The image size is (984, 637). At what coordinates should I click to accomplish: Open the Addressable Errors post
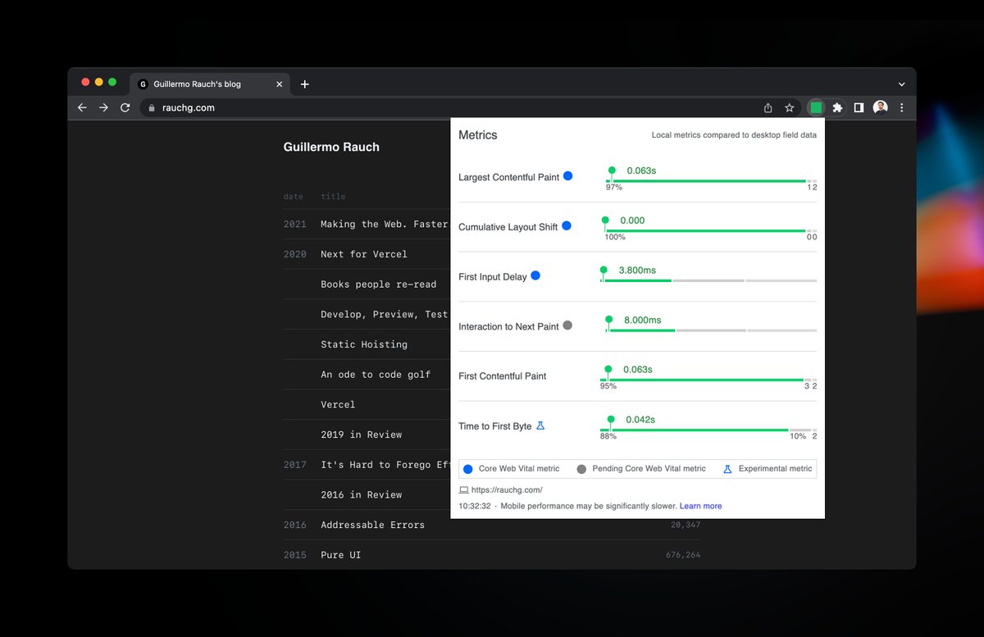pyautogui.click(x=372, y=525)
